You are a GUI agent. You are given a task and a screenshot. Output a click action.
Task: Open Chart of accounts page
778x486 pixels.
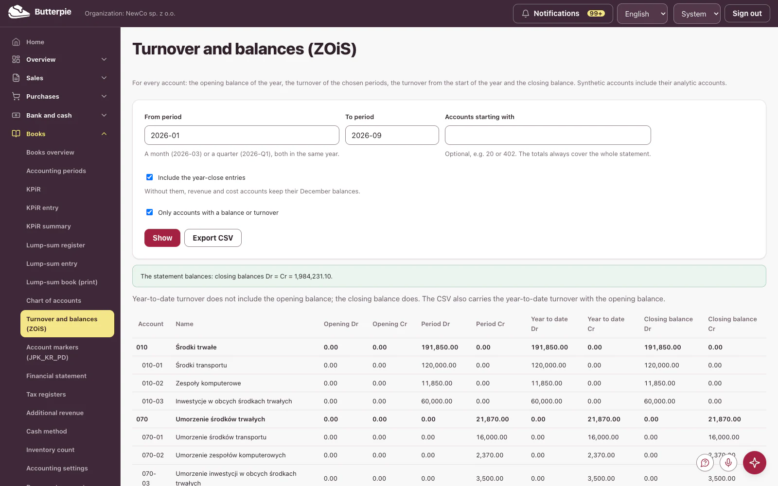tap(53, 300)
